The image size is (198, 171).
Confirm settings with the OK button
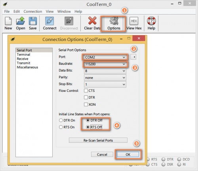point(128,154)
